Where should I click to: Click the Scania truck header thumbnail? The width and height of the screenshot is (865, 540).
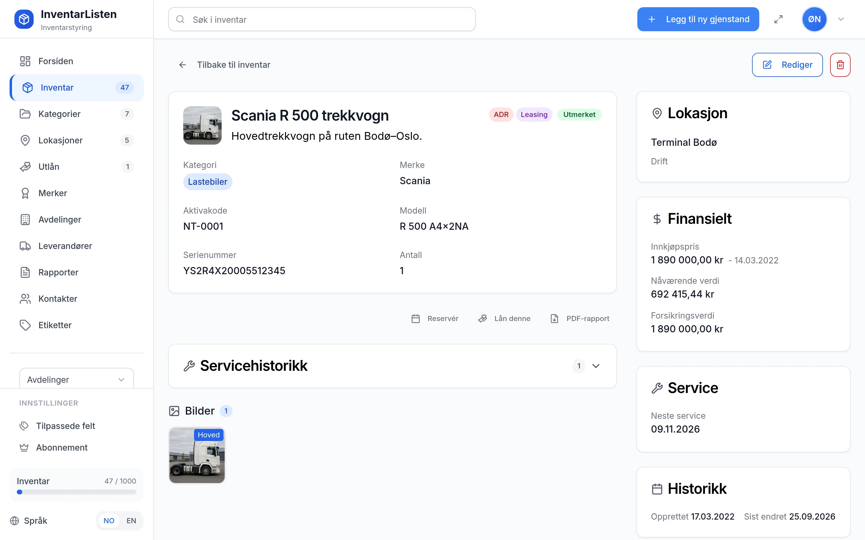tap(202, 125)
